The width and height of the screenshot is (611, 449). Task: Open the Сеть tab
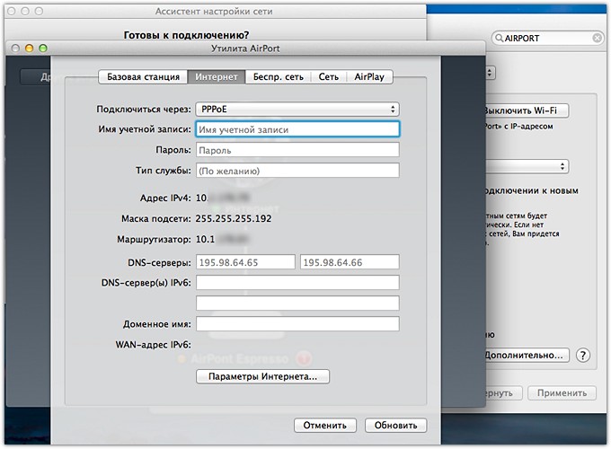tap(329, 76)
